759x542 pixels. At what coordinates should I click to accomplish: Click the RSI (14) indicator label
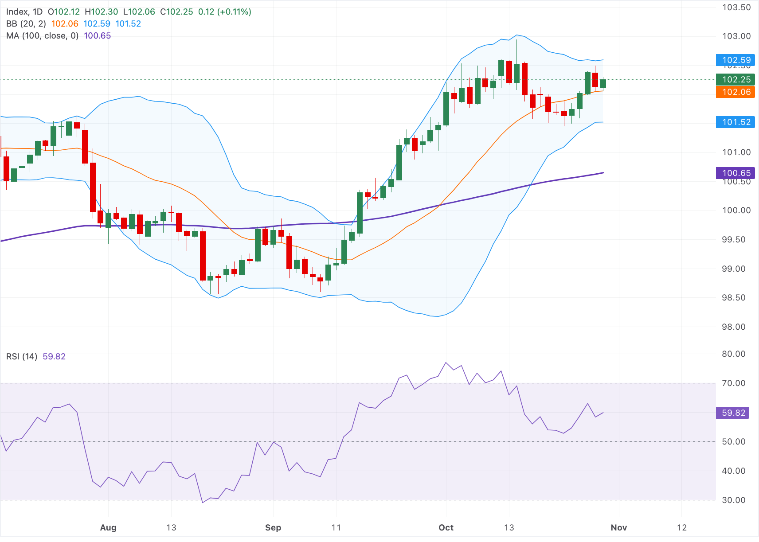click(x=22, y=356)
